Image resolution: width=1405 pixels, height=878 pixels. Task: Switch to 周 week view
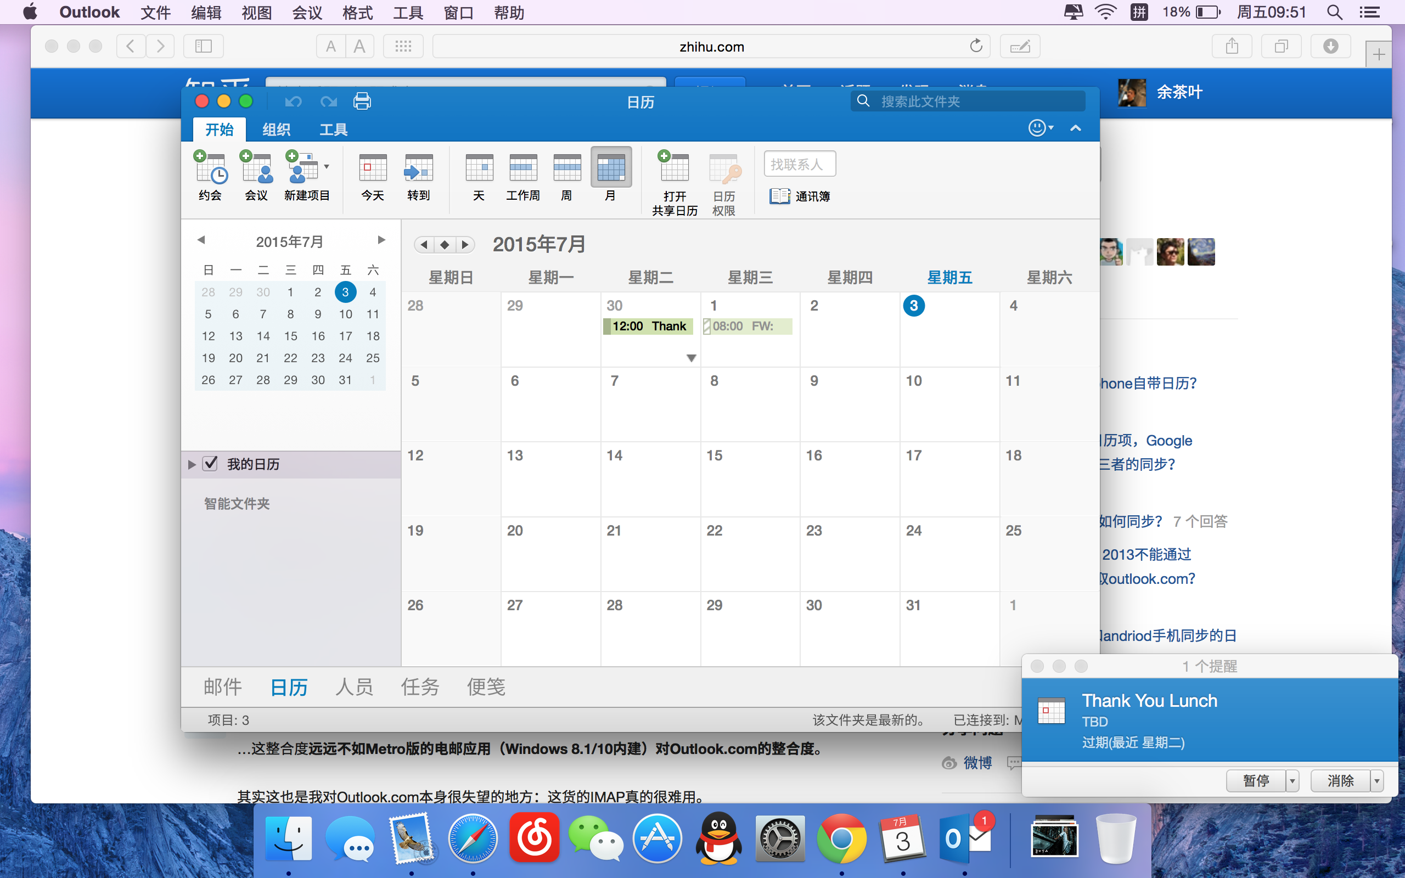point(566,177)
